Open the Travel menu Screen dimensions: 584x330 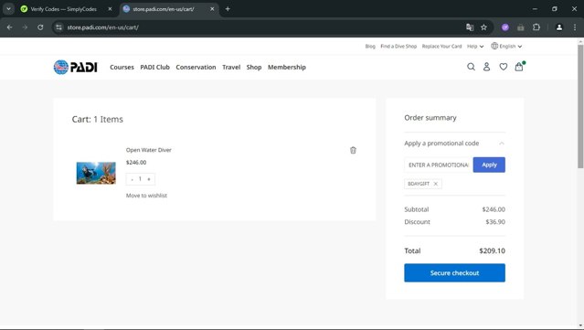(231, 67)
